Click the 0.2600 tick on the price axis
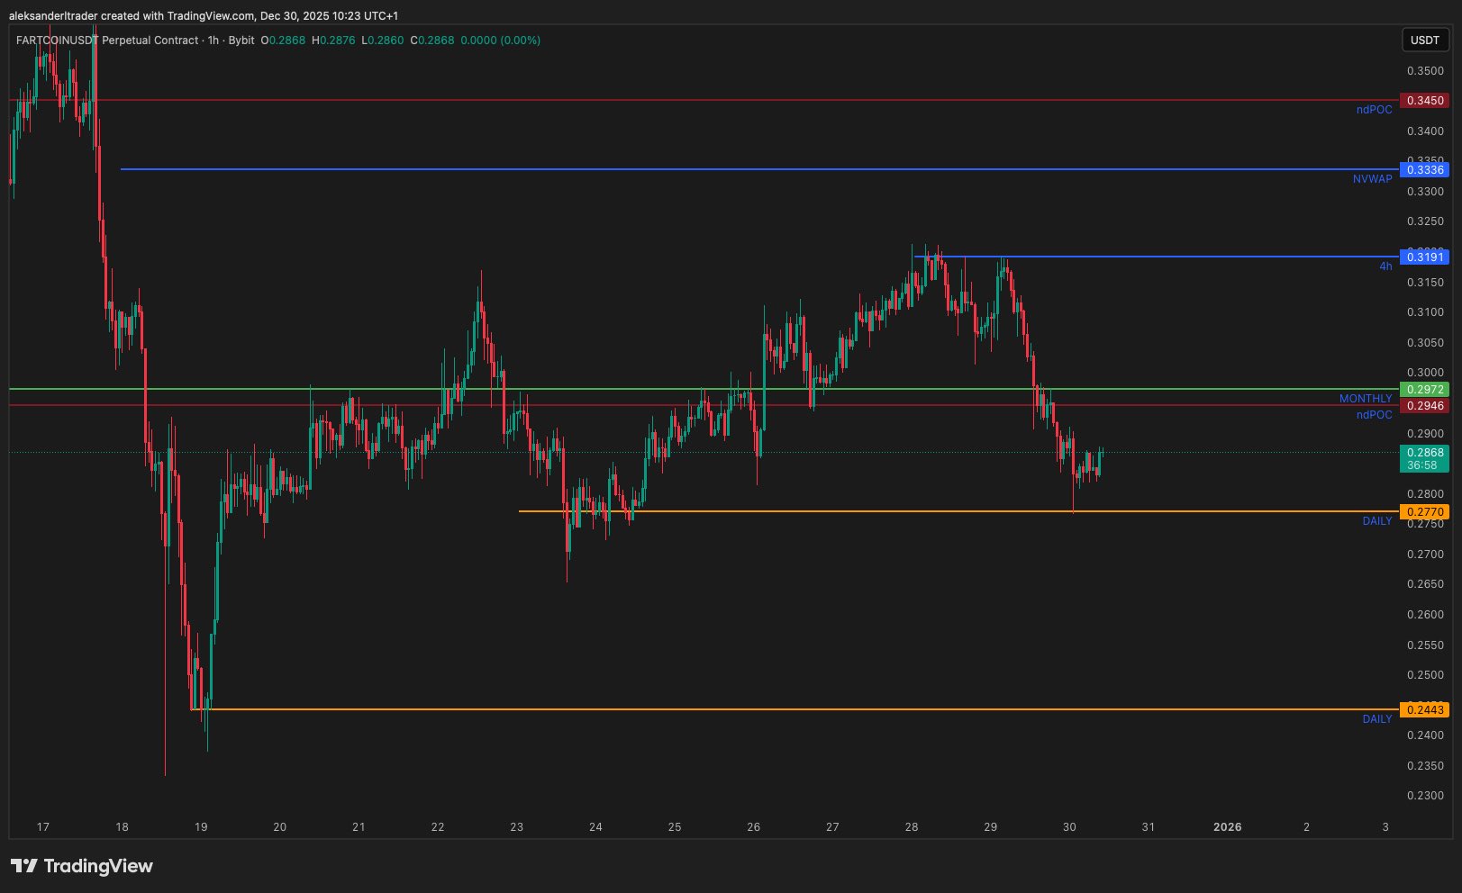This screenshot has height=893, width=1462. click(x=1425, y=615)
